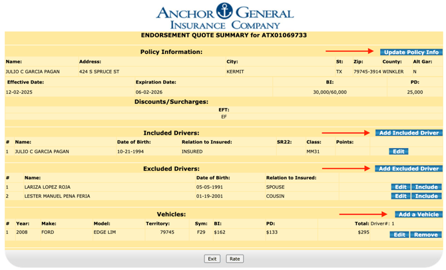The image size is (446, 270).
Task: Click the Anchor General anchor logo icon
Action: [x=224, y=11]
